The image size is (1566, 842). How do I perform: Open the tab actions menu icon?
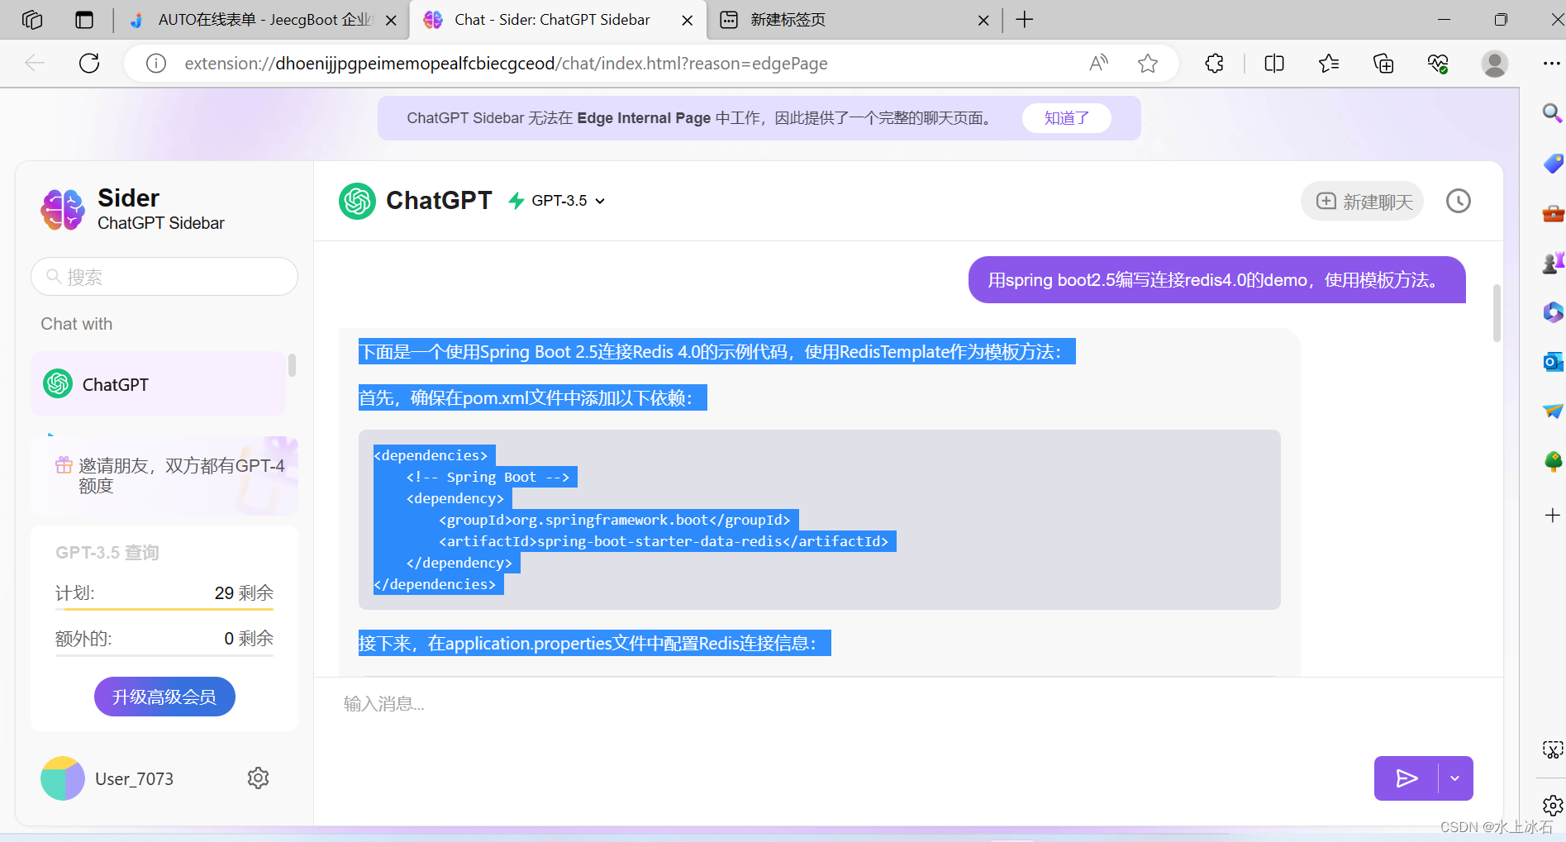[84, 20]
